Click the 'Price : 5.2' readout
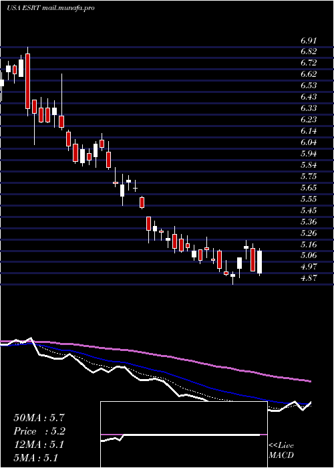 tap(39, 431)
